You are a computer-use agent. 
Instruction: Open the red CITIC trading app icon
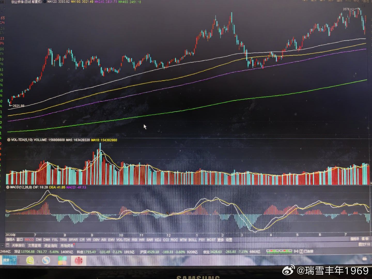79,260
